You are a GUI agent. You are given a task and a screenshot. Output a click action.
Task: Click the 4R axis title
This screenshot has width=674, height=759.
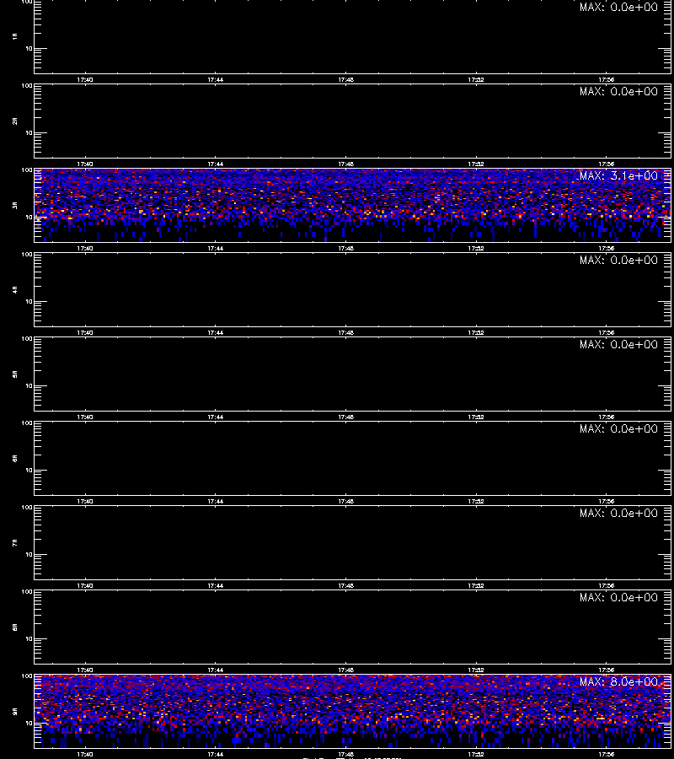pyautogui.click(x=15, y=289)
